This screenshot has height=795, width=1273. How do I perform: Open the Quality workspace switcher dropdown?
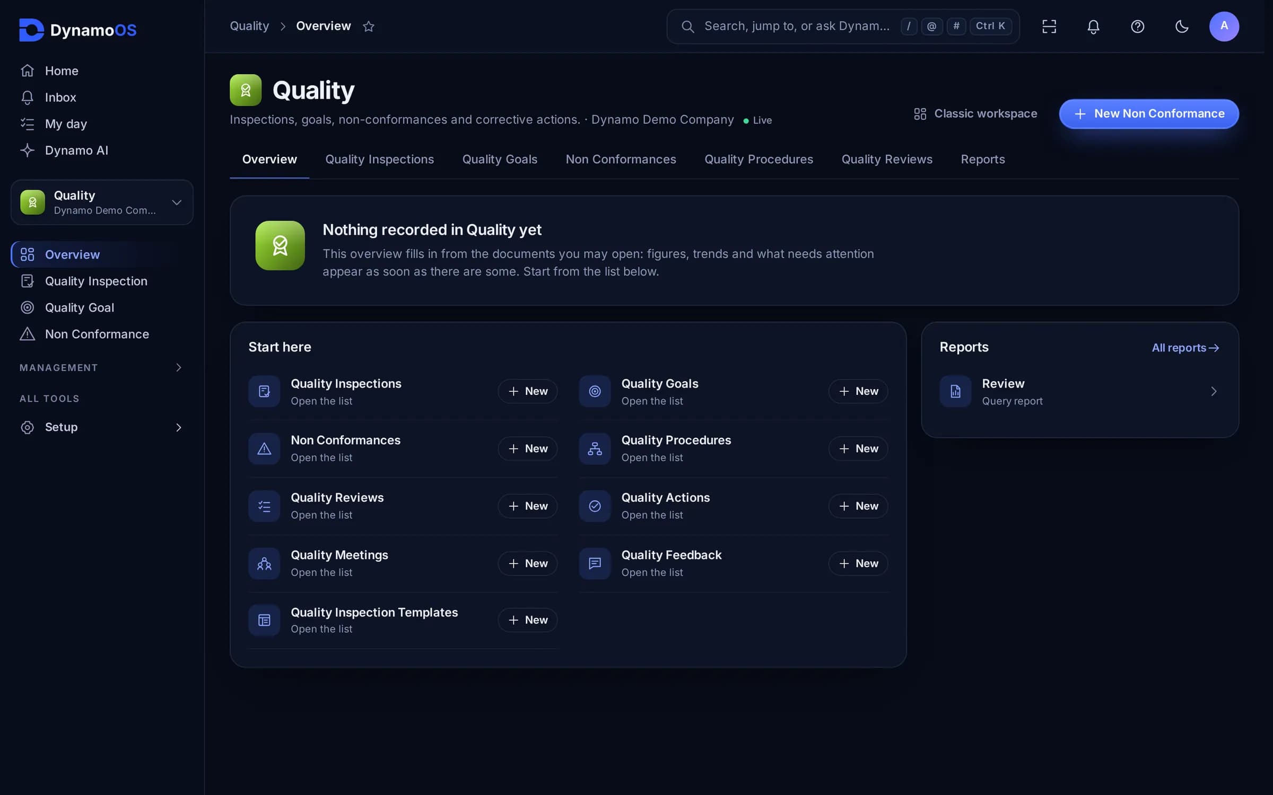tap(102, 202)
